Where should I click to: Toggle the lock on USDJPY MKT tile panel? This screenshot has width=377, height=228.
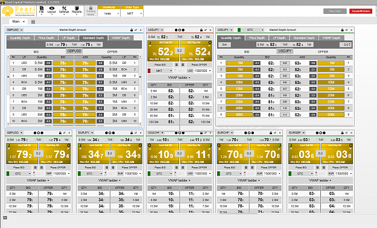click(x=201, y=30)
